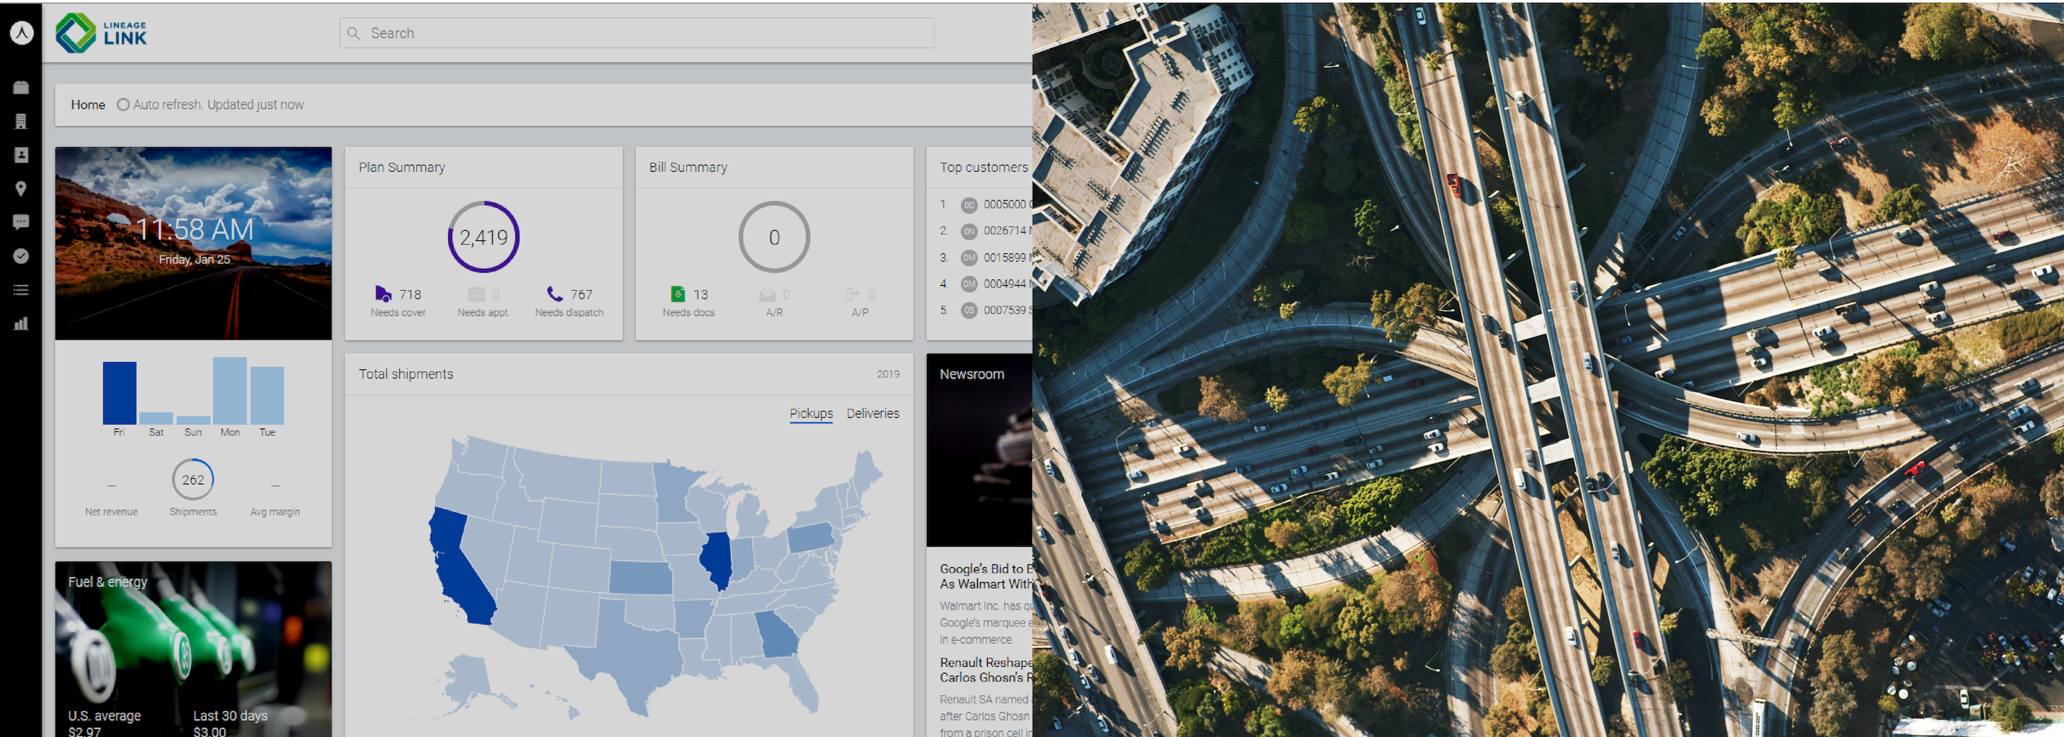Select the location pin icon in sidebar
Viewport: 2064px width, 737px height.
pos(21,188)
